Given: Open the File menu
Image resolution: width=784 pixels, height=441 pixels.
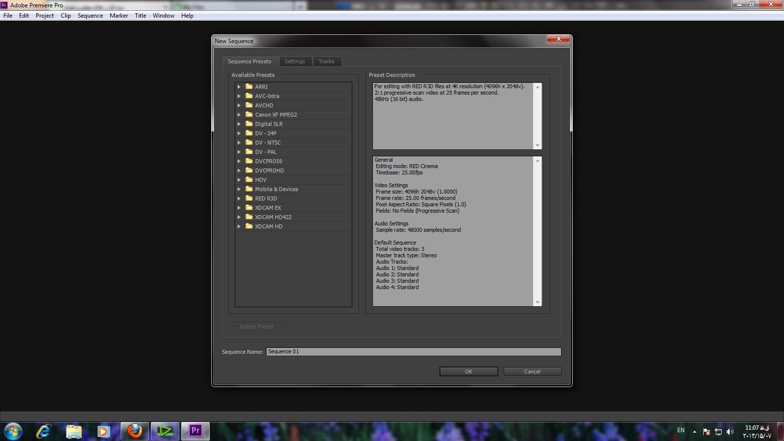Looking at the screenshot, I should pos(8,16).
